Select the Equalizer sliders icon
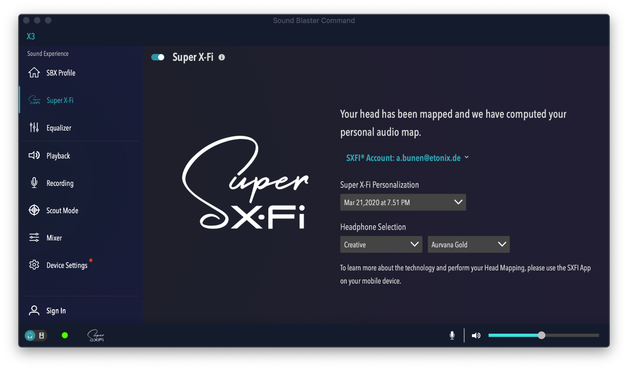Image resolution: width=628 pixels, height=370 pixels. pos(34,128)
